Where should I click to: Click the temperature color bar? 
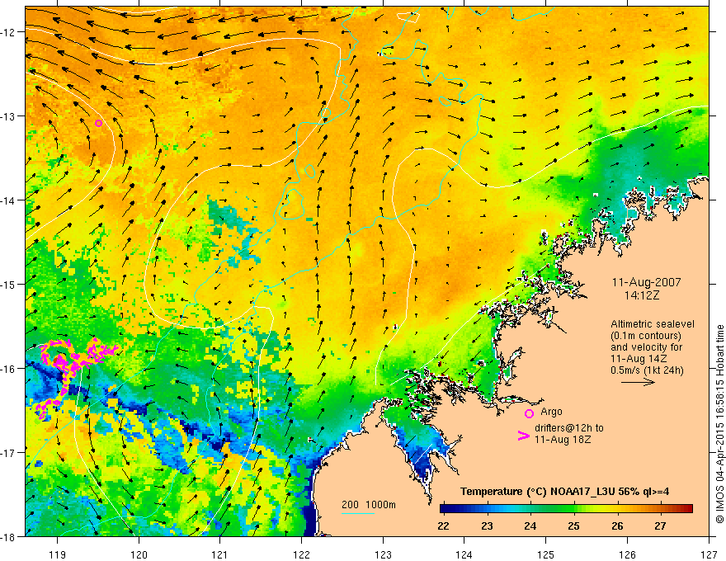[x=566, y=509]
